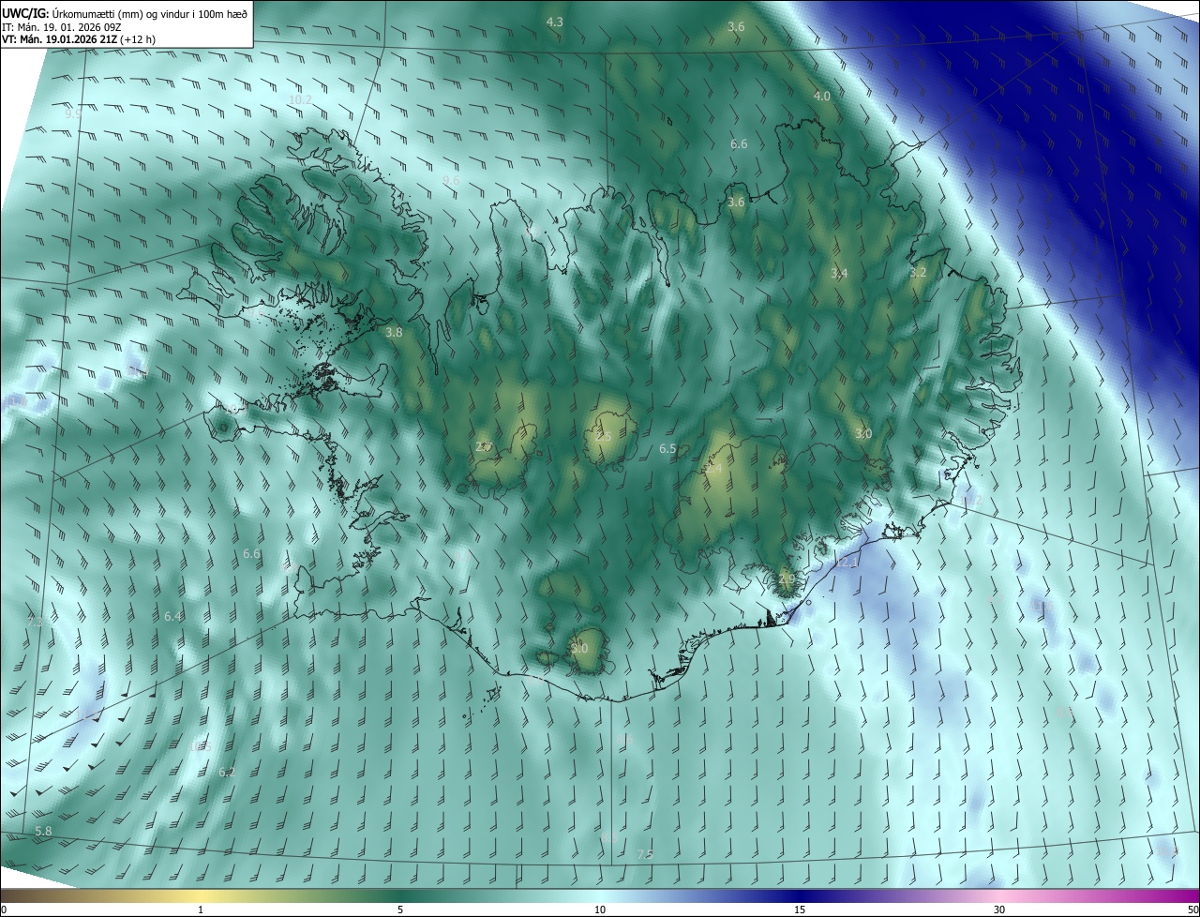Click the 5.8 value label on the map

[43, 831]
